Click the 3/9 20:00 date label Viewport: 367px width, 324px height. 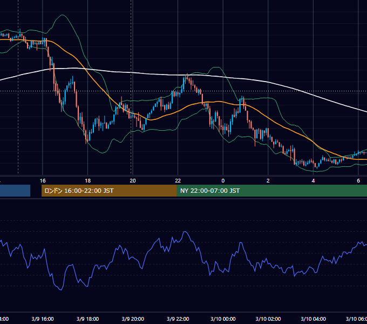133,319
